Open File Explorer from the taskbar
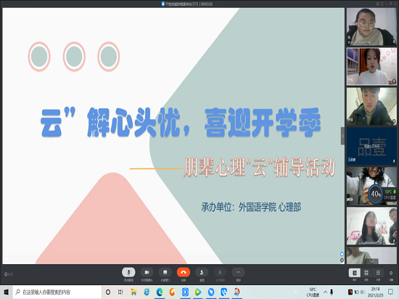 (133, 292)
